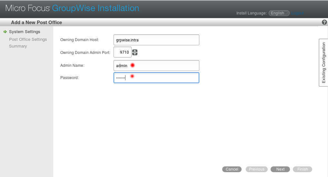Click the Admin Name label
This screenshot has height=177, width=328.
coord(72,66)
